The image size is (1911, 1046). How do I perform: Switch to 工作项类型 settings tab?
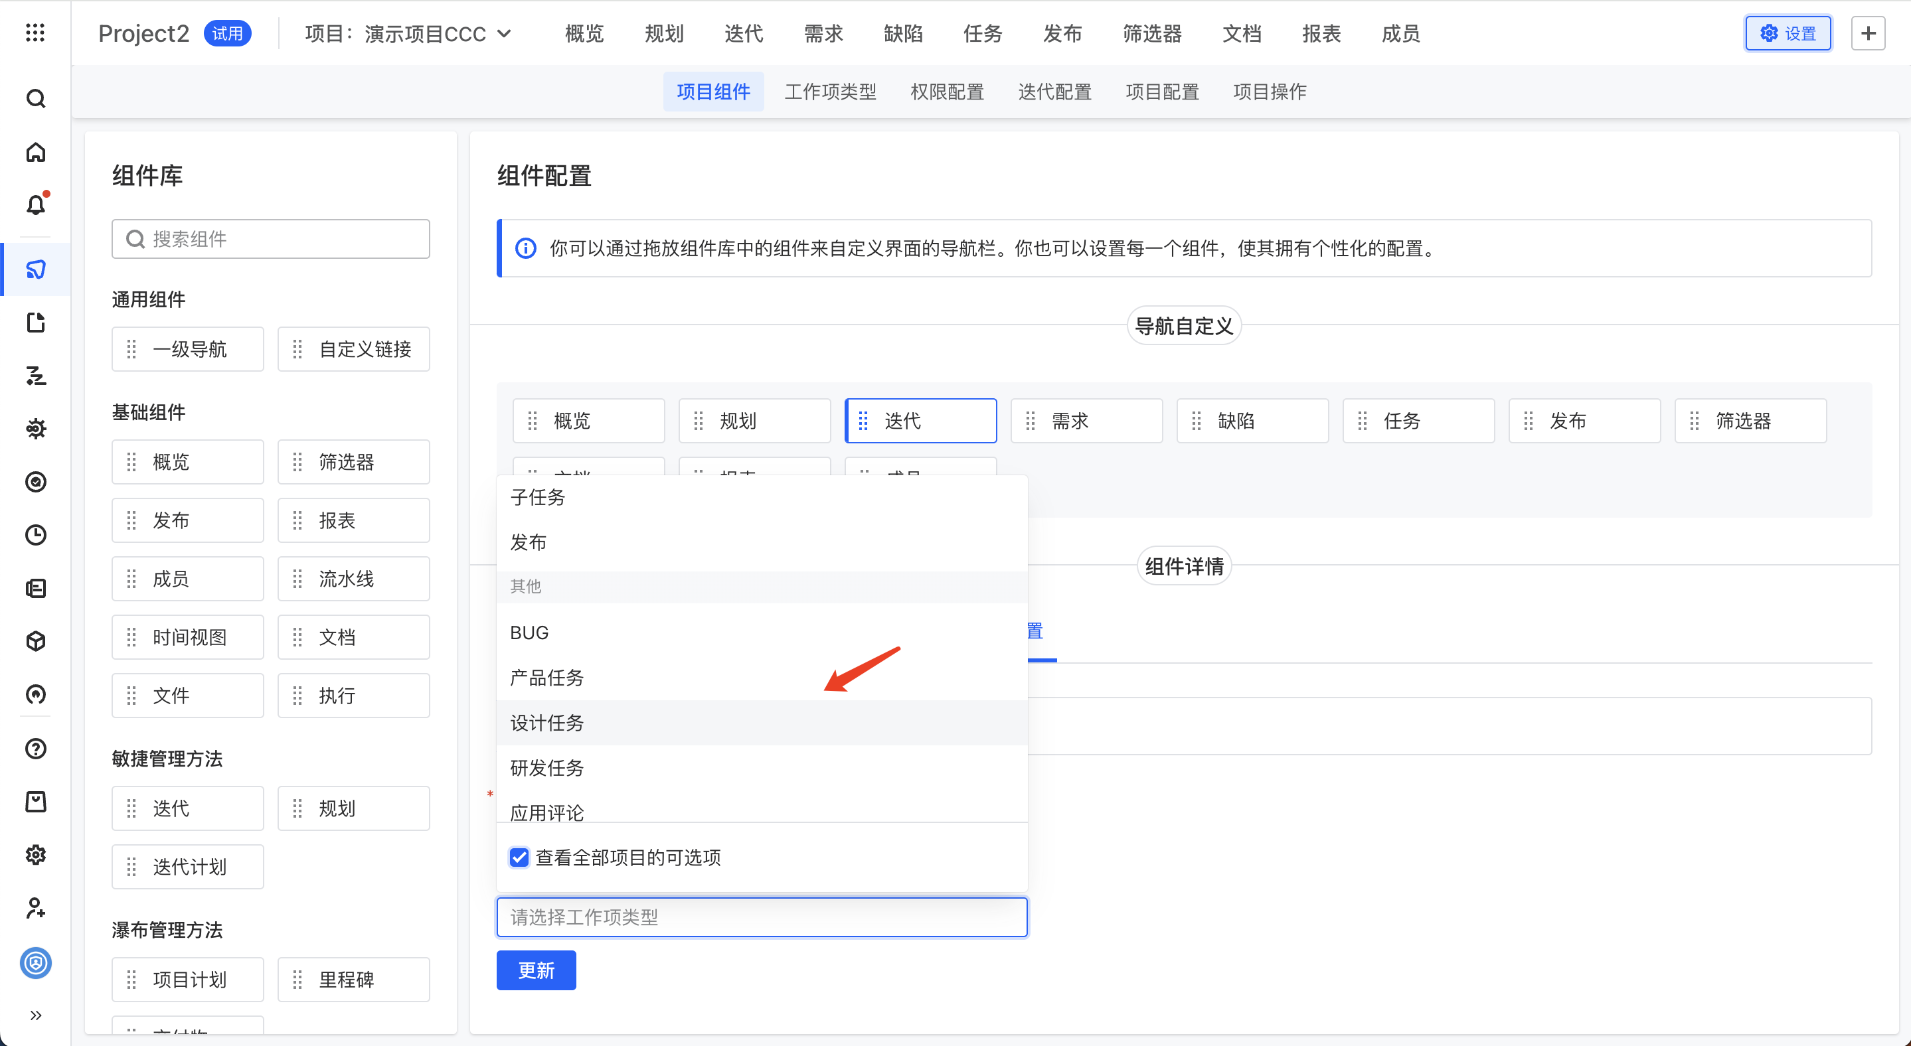pos(830,92)
